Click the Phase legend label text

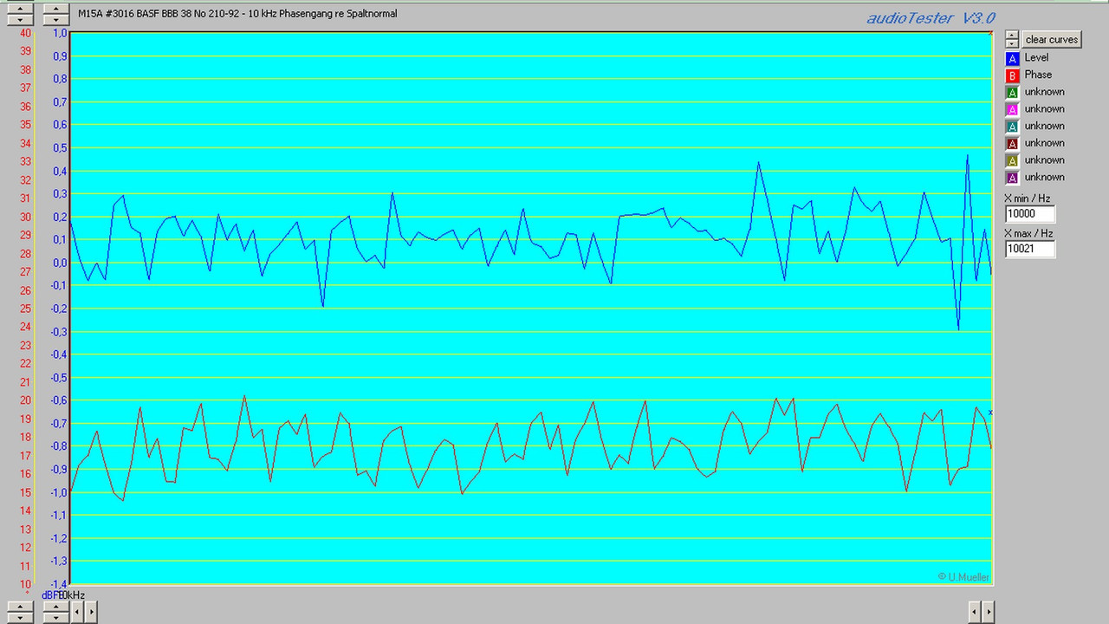tap(1038, 75)
